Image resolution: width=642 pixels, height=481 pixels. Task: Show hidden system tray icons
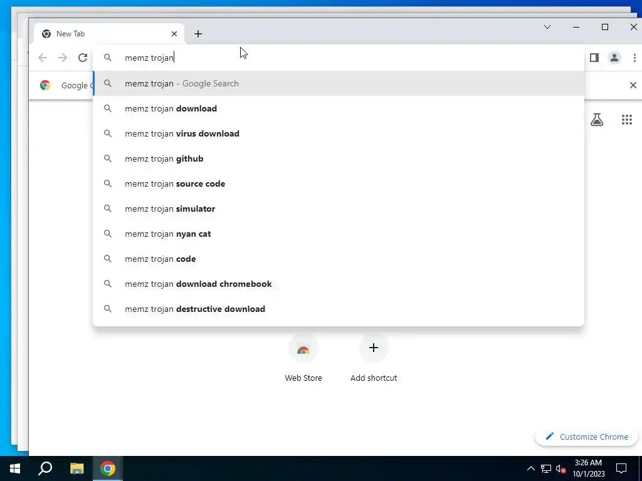click(530, 468)
